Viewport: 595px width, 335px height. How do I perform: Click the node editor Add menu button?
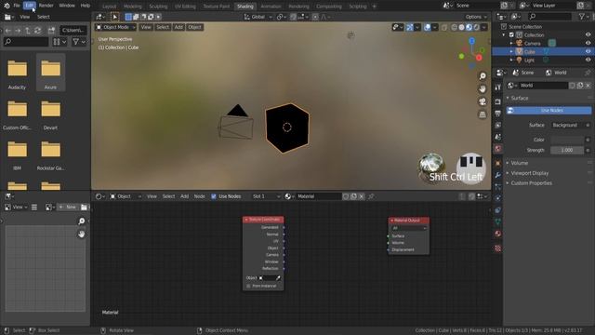click(x=184, y=196)
